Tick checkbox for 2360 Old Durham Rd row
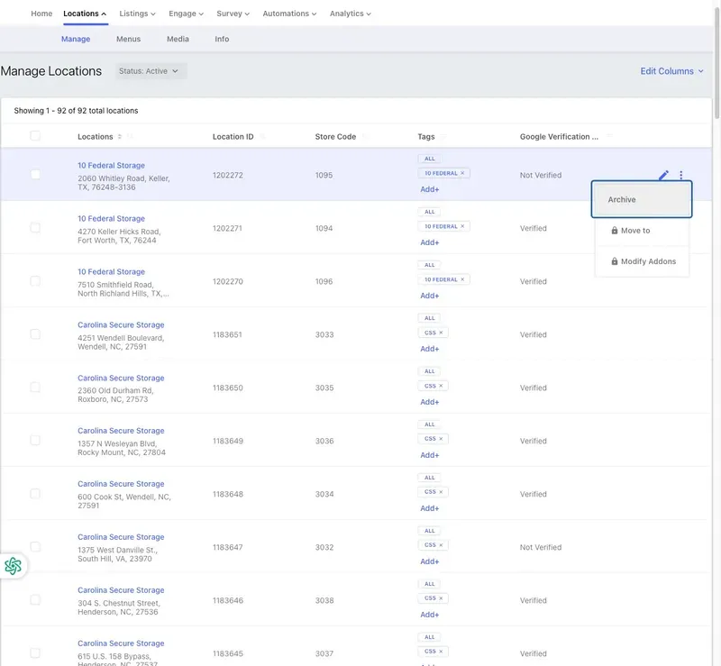721x666 pixels. (35, 388)
